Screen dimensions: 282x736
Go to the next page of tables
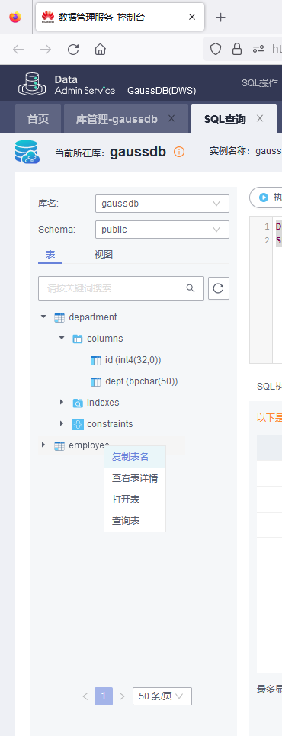coord(122,696)
